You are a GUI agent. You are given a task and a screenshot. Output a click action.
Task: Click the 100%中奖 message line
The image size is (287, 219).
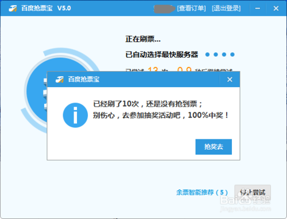[161, 115]
